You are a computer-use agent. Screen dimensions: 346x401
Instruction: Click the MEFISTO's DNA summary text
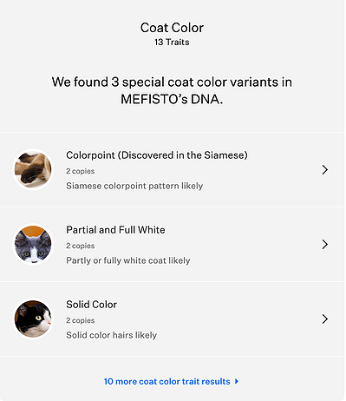coord(172,90)
